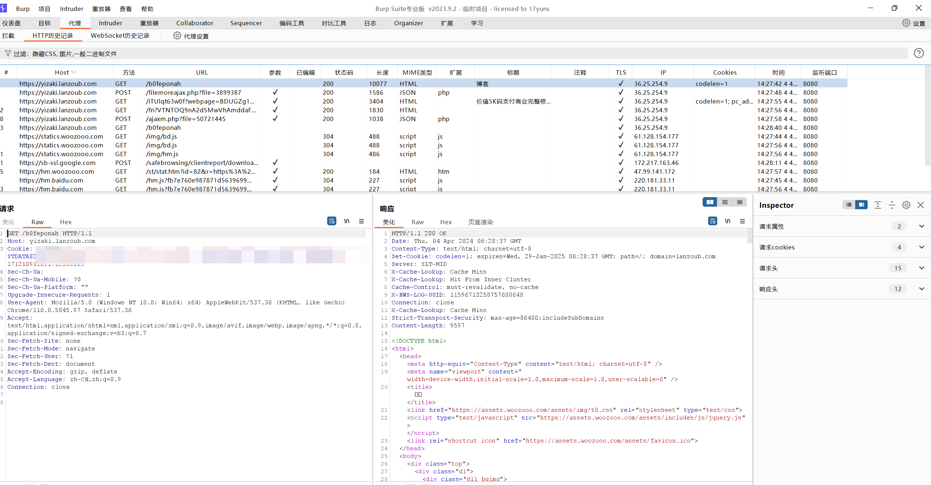Open the help question mark icon
This screenshot has height=485, width=931.
pos(919,53)
